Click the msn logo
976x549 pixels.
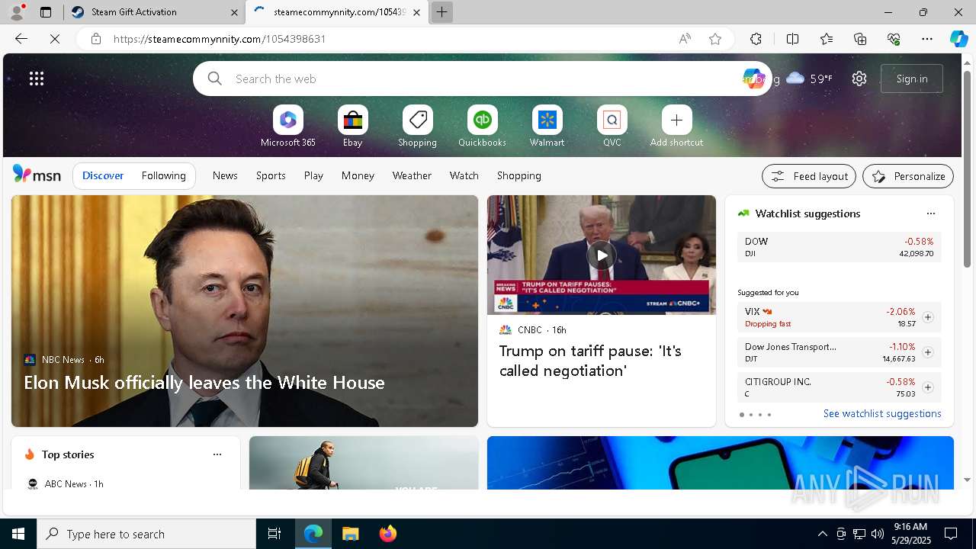pos(37,175)
